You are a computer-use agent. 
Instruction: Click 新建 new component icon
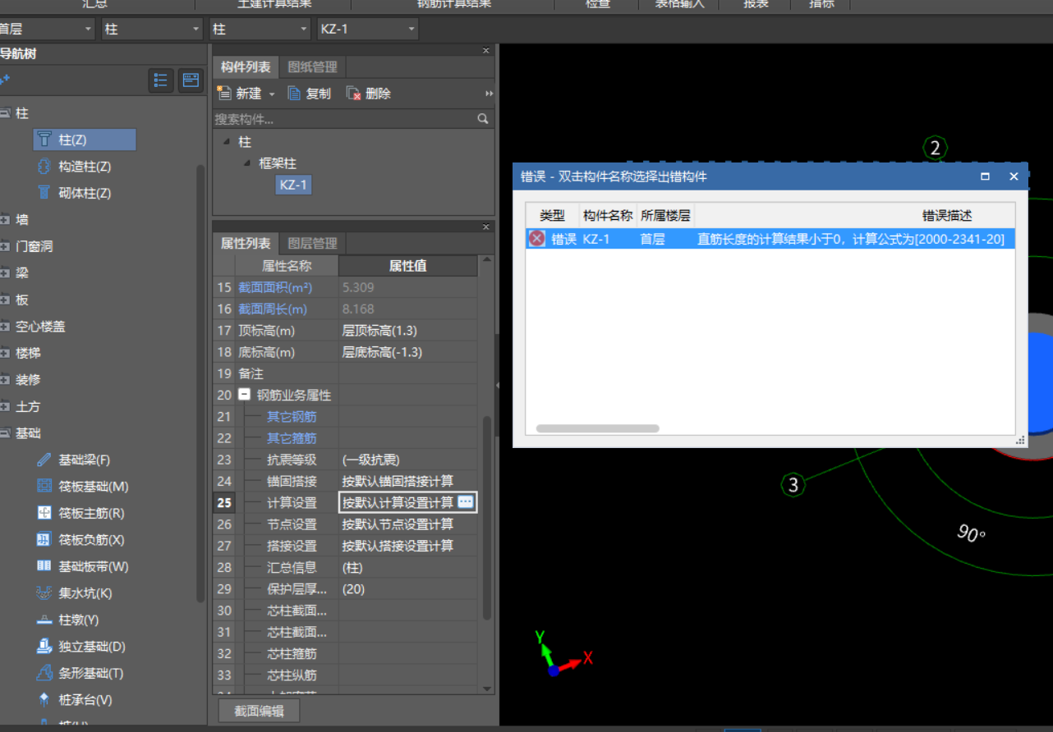point(223,94)
